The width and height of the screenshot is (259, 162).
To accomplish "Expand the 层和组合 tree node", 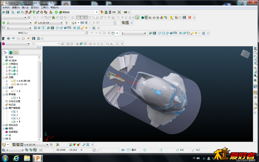I will 4,125.
